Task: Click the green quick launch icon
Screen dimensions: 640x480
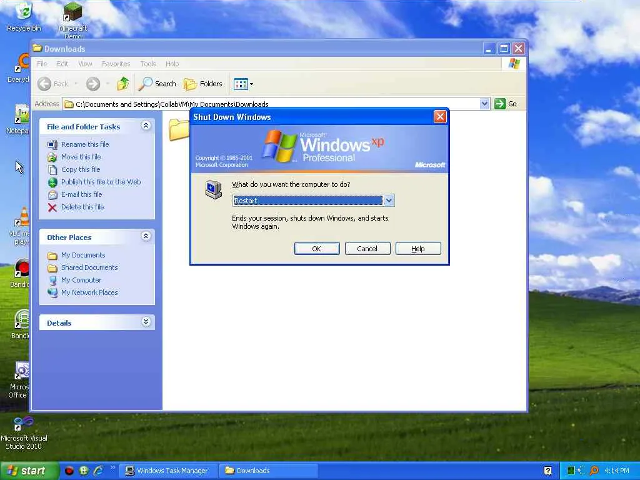Action: 84,471
